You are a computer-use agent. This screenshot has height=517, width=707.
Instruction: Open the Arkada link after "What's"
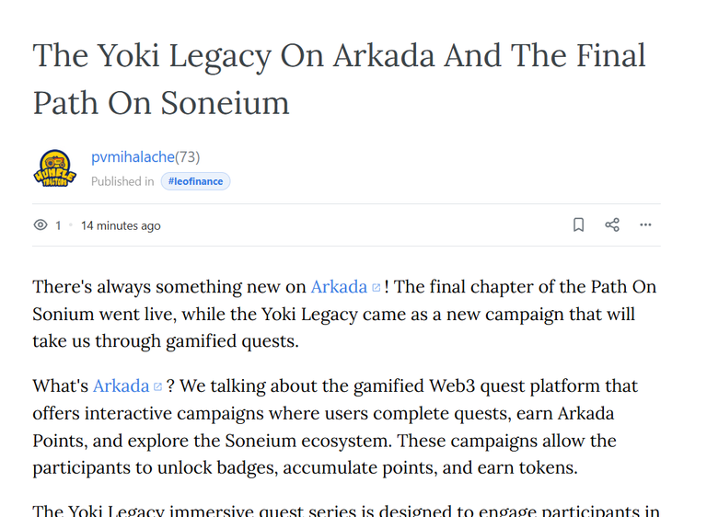(121, 386)
